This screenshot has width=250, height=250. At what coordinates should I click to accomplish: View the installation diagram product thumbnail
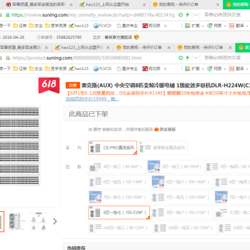click(x=39, y=221)
